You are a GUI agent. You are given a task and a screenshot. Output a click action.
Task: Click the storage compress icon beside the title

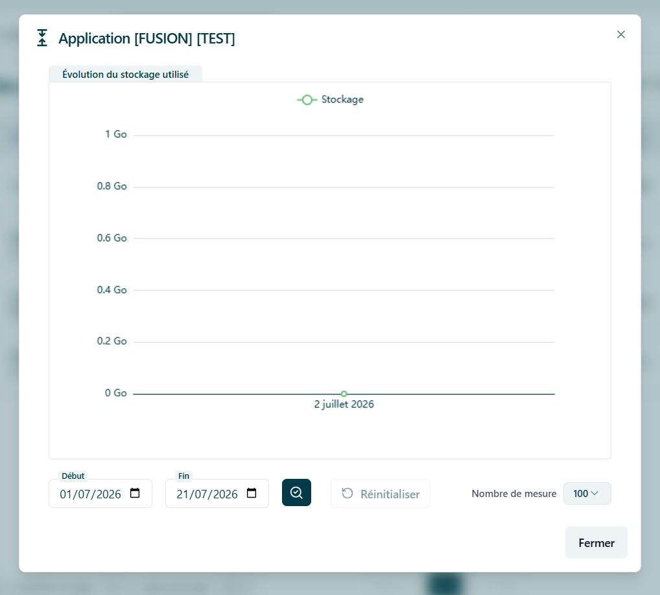coord(42,38)
